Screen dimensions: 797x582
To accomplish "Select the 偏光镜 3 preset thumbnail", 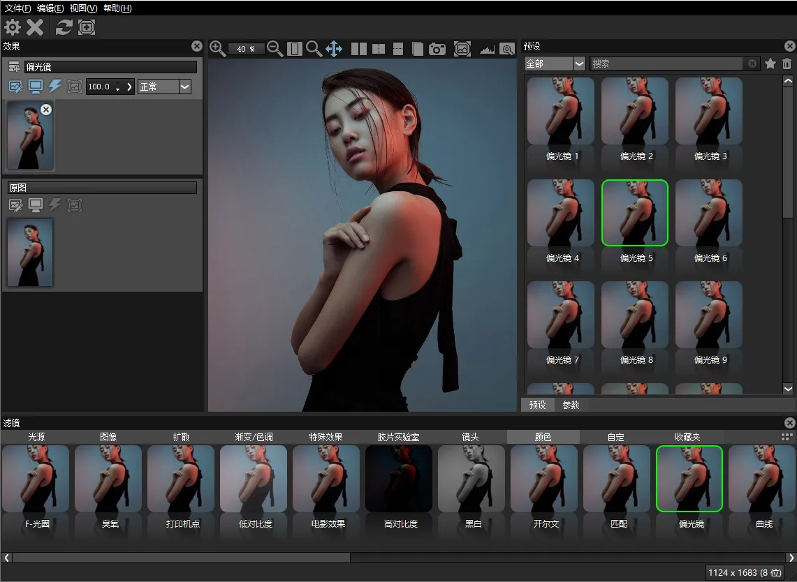I will pyautogui.click(x=709, y=112).
